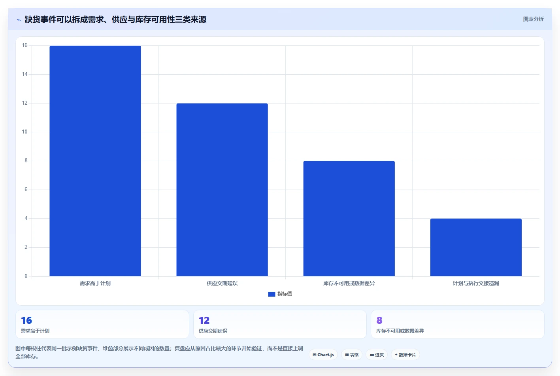Viewport: 560px width, 376px height.
Task: Click the 表格 tag chip
Action: pyautogui.click(x=352, y=355)
